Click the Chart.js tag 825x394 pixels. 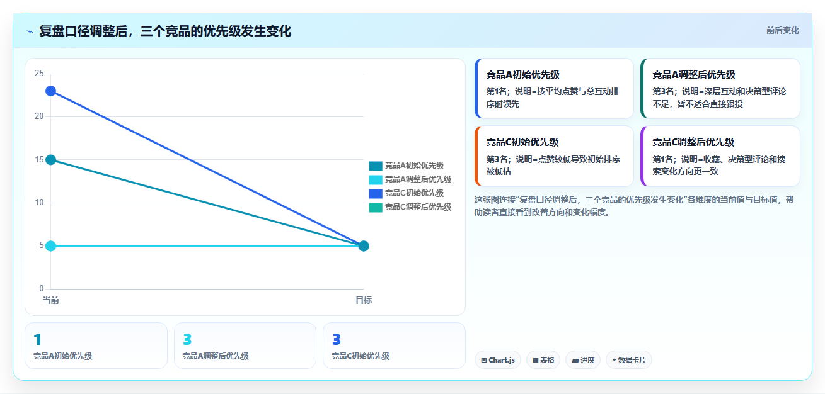point(497,360)
